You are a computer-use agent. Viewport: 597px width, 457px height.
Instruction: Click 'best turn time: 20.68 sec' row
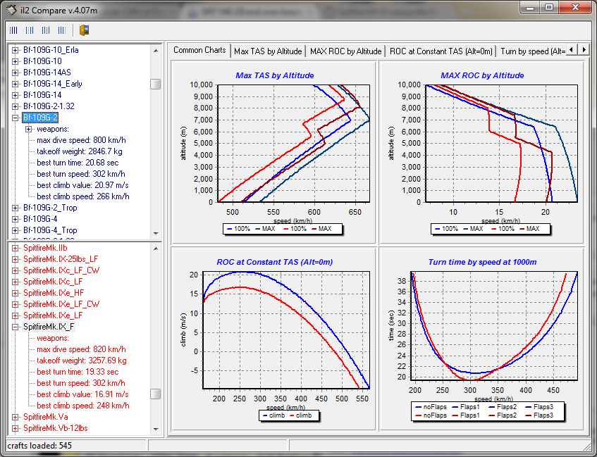(78, 163)
